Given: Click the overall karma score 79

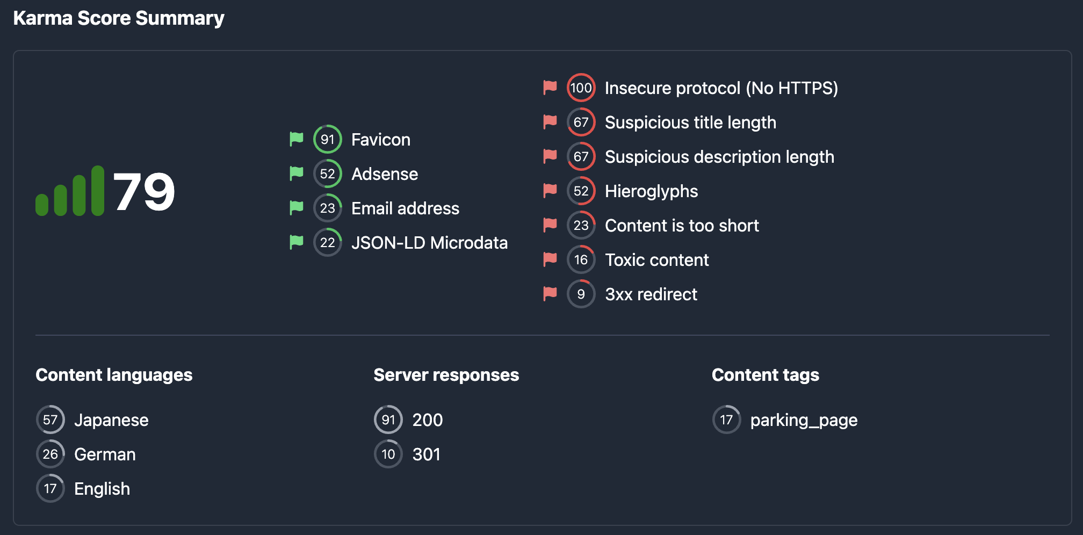Looking at the screenshot, I should tap(144, 191).
